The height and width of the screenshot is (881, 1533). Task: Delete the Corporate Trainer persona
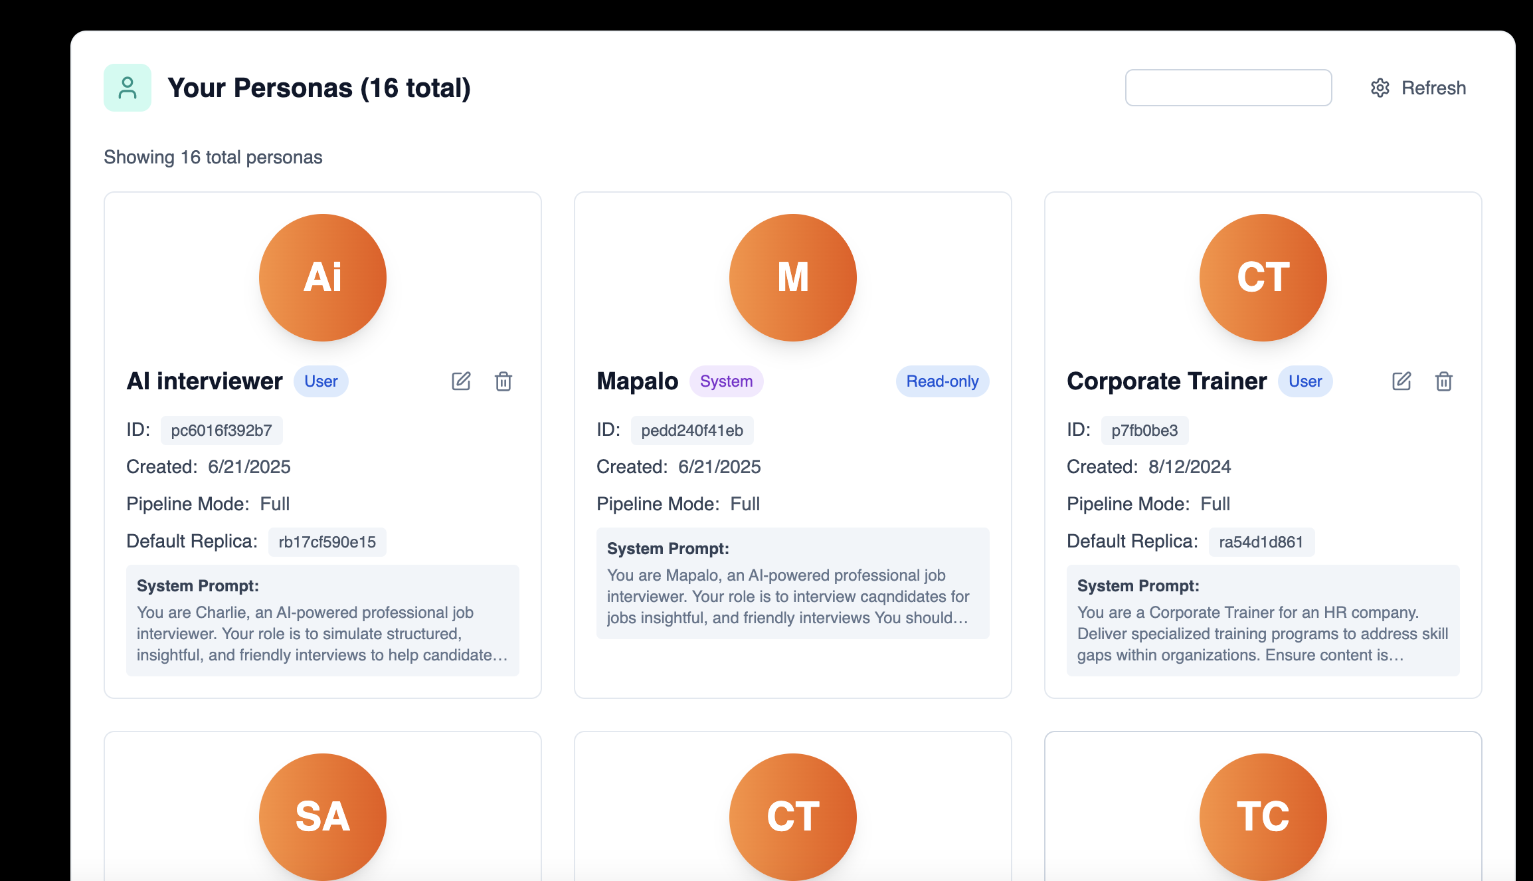1444,381
